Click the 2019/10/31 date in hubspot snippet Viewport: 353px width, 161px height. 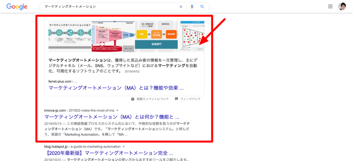[x=53, y=160]
